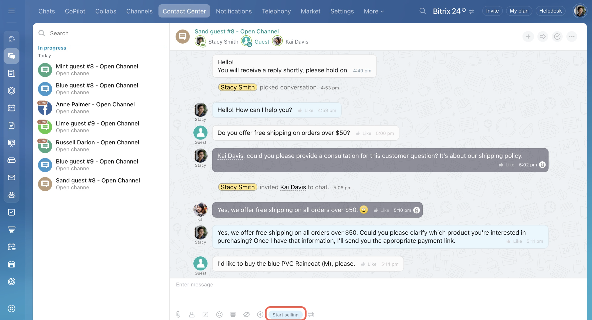Open Anne Palmer - Open Channel chat

95,107
